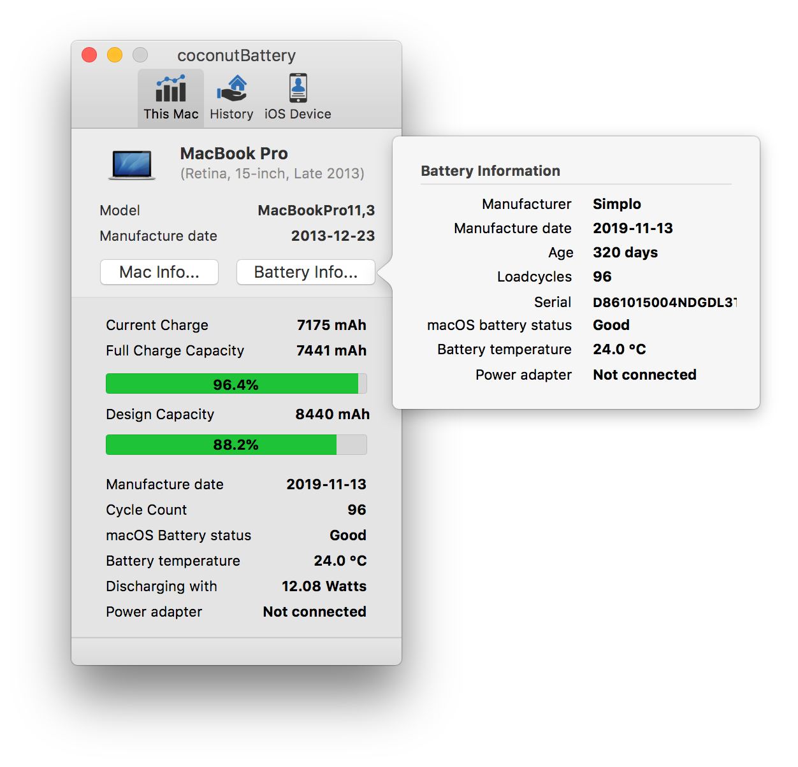798x767 pixels.
Task: Click the Design Capacity label
Action: click(160, 414)
